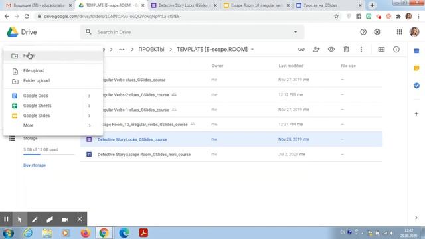Click the Google account avatar in Drive header
The image size is (425, 239).
point(414,32)
